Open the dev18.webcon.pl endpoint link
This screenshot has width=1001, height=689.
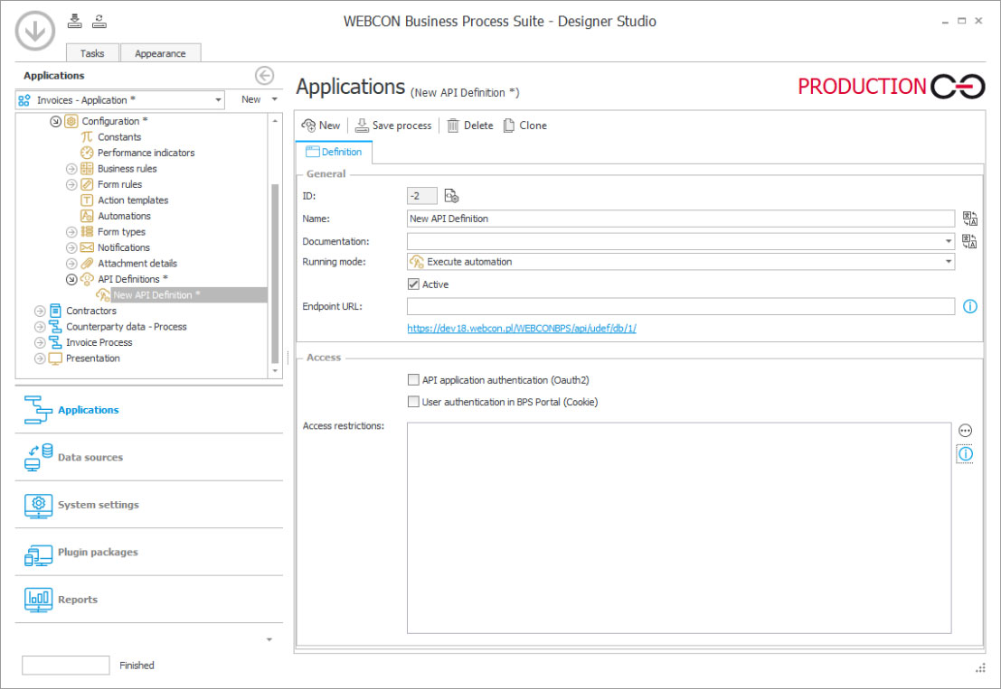pyautogui.click(x=522, y=329)
